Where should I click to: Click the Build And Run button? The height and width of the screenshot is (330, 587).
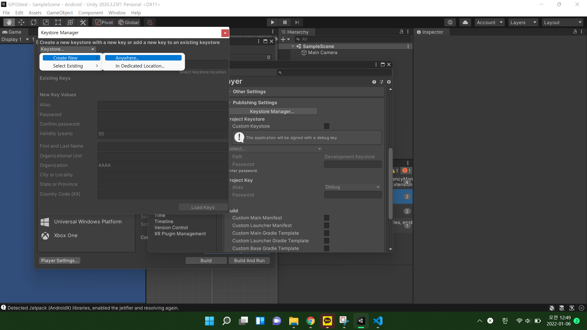[249, 260]
